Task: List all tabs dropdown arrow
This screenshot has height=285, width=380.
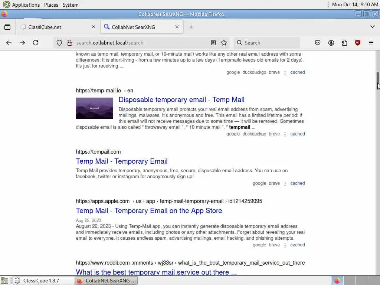Action: click(x=373, y=27)
